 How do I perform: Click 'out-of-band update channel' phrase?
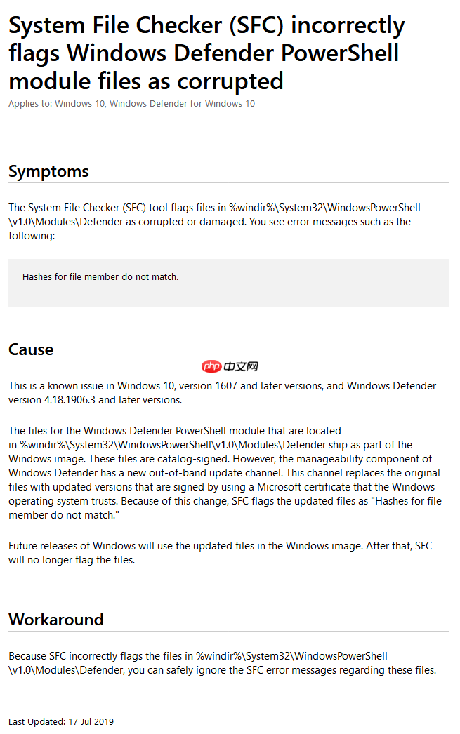pos(216,473)
